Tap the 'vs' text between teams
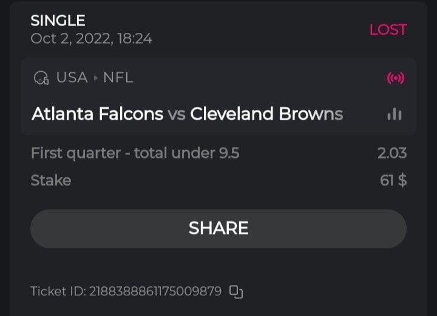The image size is (437, 316). coord(177,114)
